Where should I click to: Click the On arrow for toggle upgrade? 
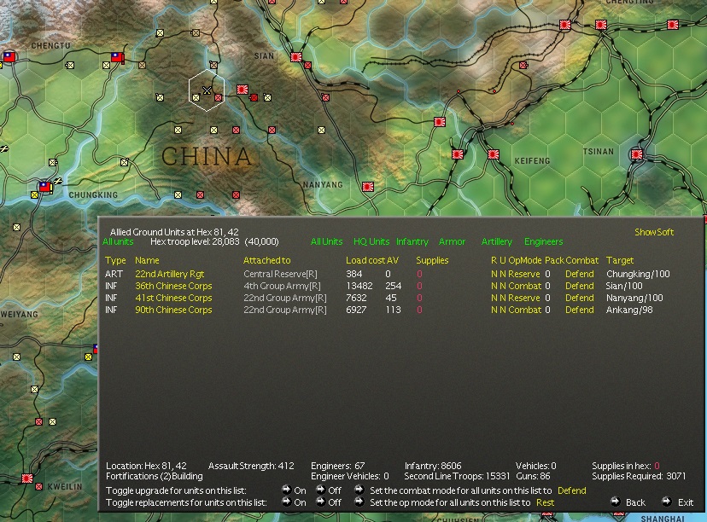pyautogui.click(x=286, y=489)
